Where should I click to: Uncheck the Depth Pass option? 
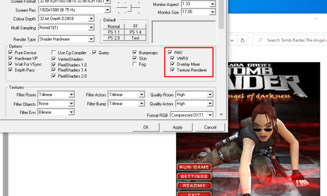coord(10,70)
